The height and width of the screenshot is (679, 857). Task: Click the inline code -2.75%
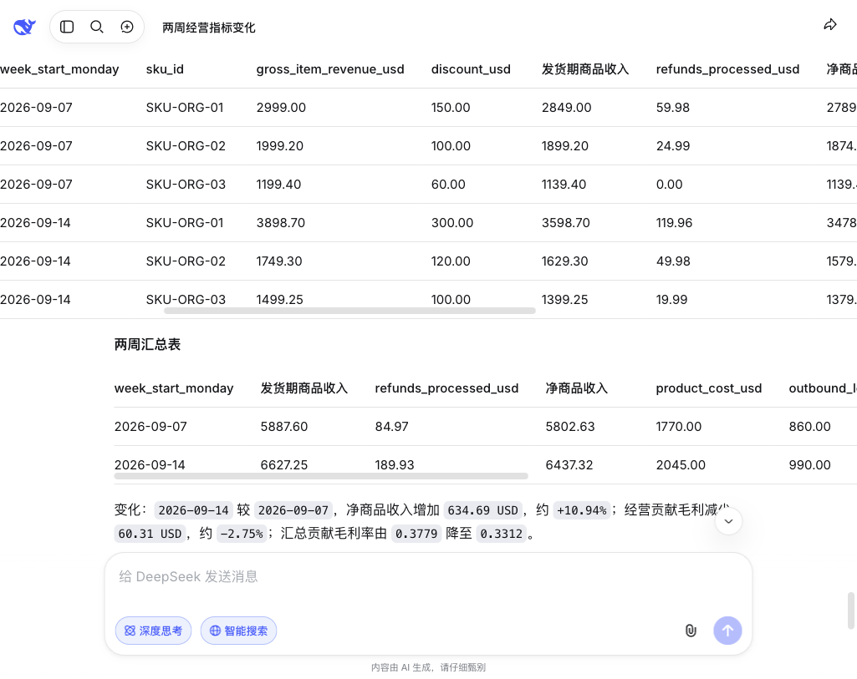coord(241,534)
